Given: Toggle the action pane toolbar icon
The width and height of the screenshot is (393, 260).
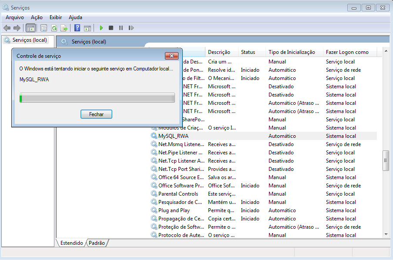Looking at the screenshot, I should click(87, 28).
